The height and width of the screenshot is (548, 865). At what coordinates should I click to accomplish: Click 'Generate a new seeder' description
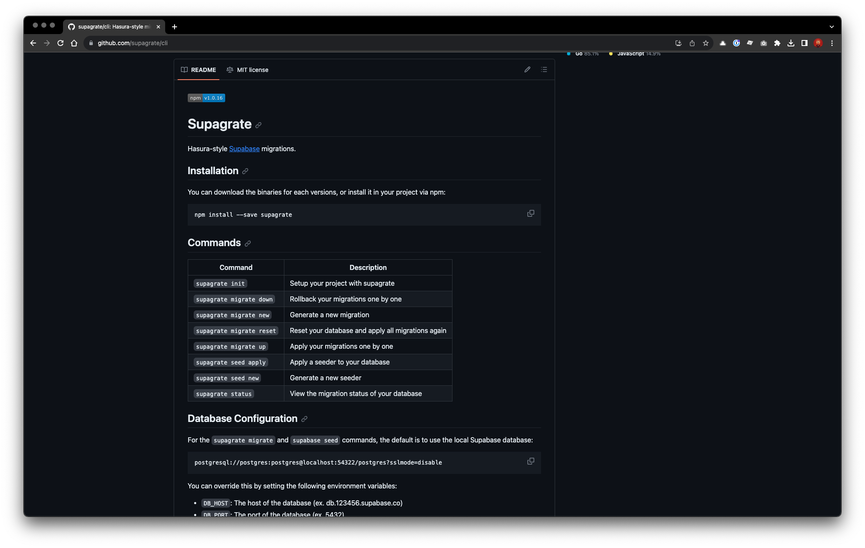[x=326, y=378]
